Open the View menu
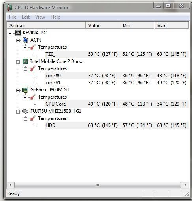This screenshot has width=192, height=201. 40,17
